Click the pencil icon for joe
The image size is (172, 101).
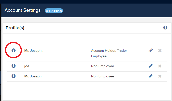(x=151, y=66)
